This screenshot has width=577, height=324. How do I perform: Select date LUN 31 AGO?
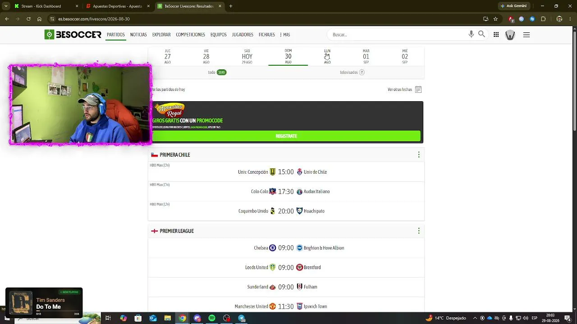327,56
